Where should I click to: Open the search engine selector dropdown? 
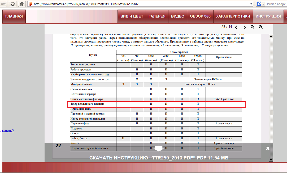pyautogui.click(x=263, y=4)
